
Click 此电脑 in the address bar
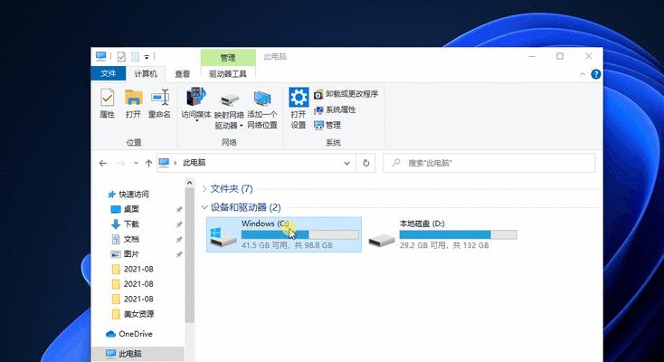(x=194, y=163)
